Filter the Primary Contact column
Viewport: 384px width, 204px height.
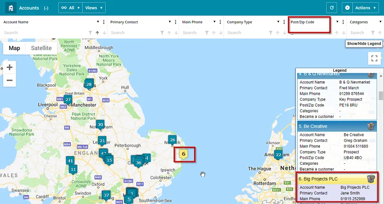point(162,33)
